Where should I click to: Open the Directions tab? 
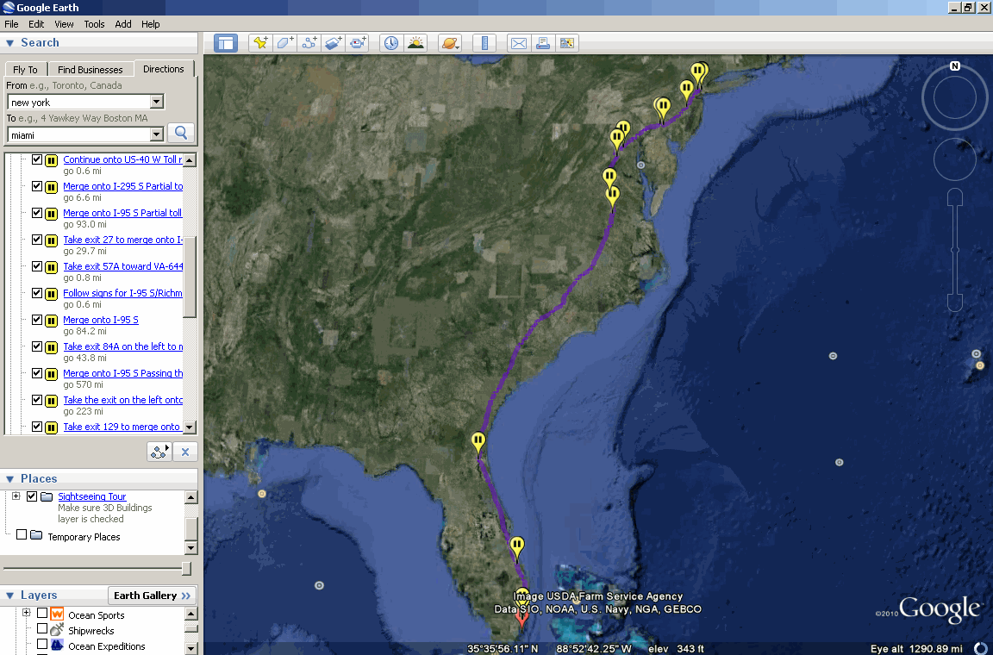(164, 69)
